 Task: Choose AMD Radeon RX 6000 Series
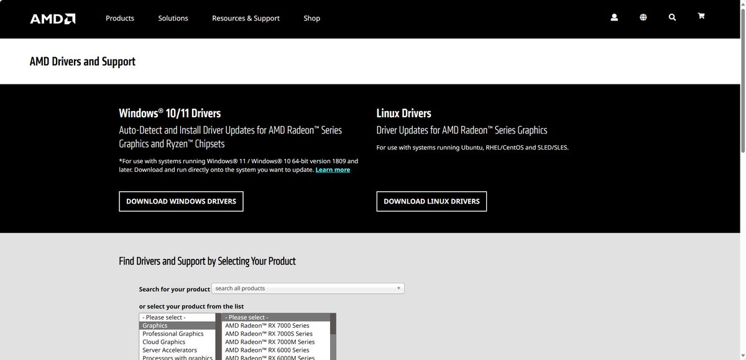coord(275,350)
